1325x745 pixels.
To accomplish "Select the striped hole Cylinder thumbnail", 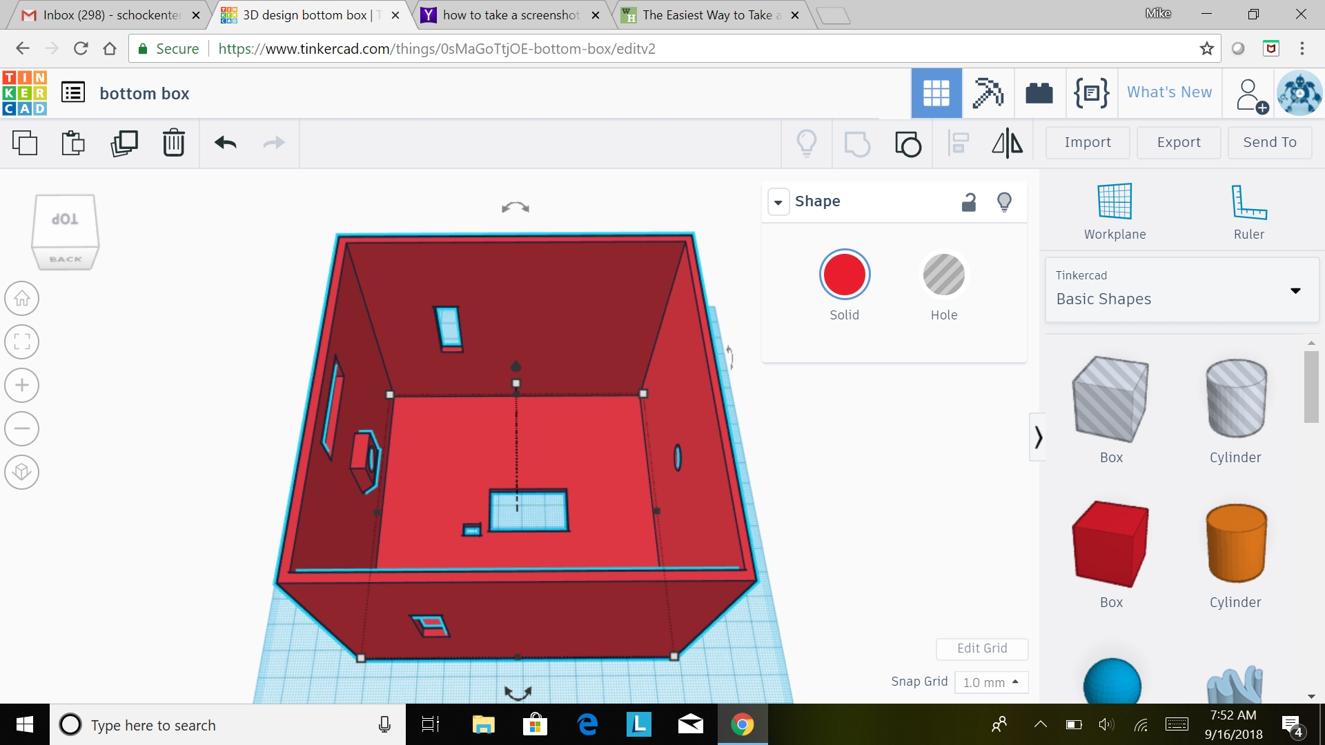I will pos(1236,399).
